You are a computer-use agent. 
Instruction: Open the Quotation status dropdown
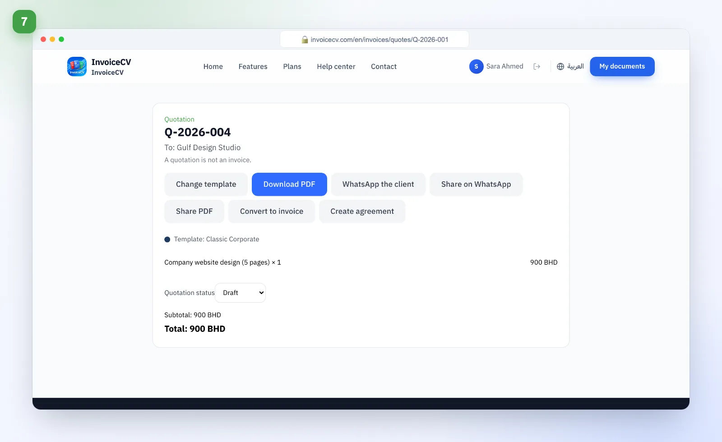(241, 293)
